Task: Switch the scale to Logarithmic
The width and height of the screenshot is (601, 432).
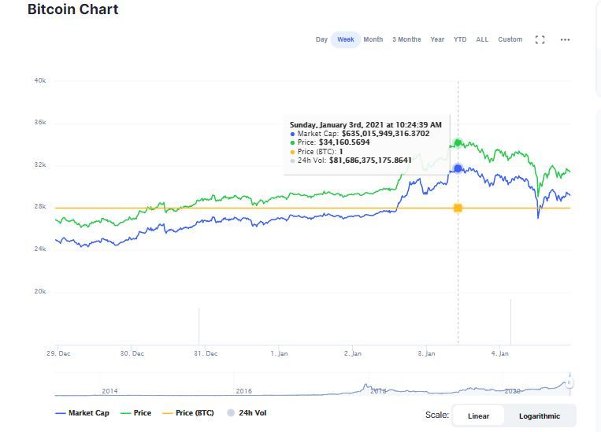Action: (540, 416)
